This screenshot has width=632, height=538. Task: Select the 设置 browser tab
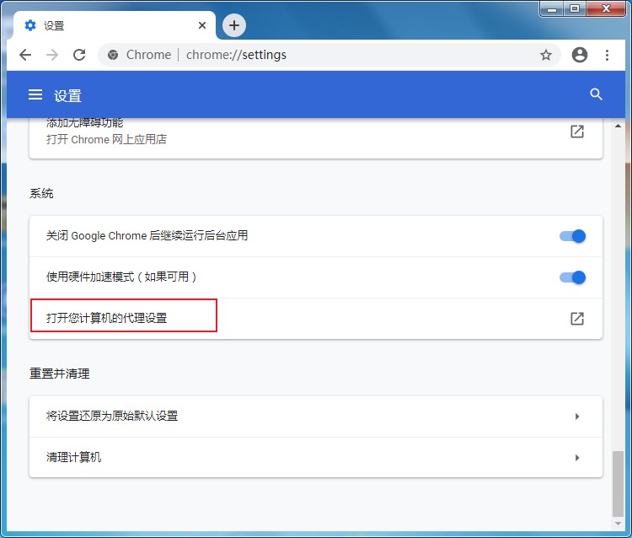[x=115, y=25]
